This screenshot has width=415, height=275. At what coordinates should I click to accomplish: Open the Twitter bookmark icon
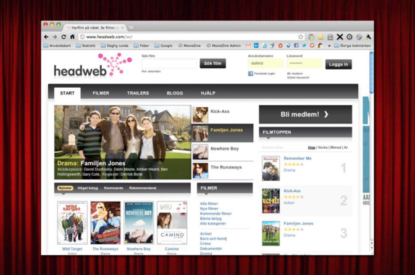tap(304, 46)
